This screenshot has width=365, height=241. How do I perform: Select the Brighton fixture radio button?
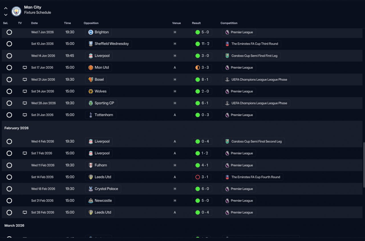pos(9,32)
